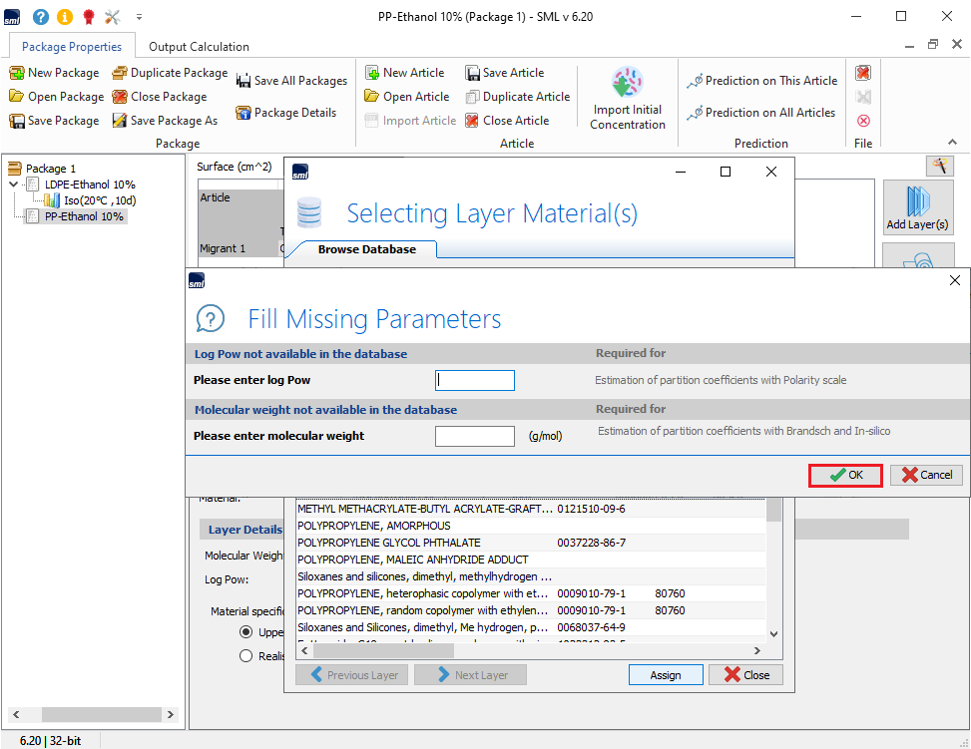The image size is (971, 749).
Task: Open the quick access toolbar dropdown arrow
Action: [x=139, y=17]
